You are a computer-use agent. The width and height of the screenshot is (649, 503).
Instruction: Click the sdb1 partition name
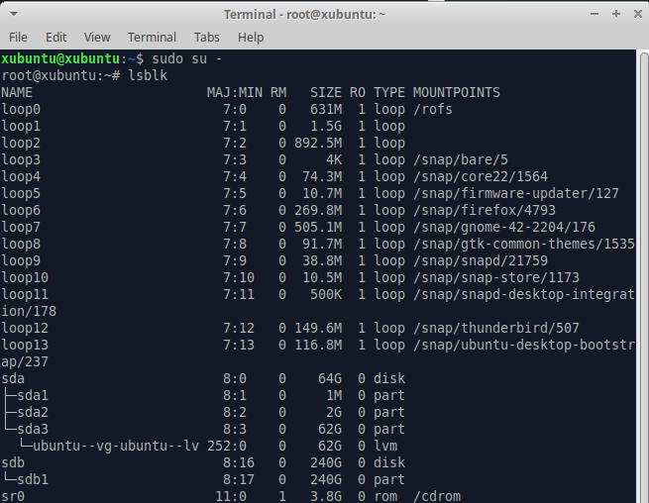[33, 479]
